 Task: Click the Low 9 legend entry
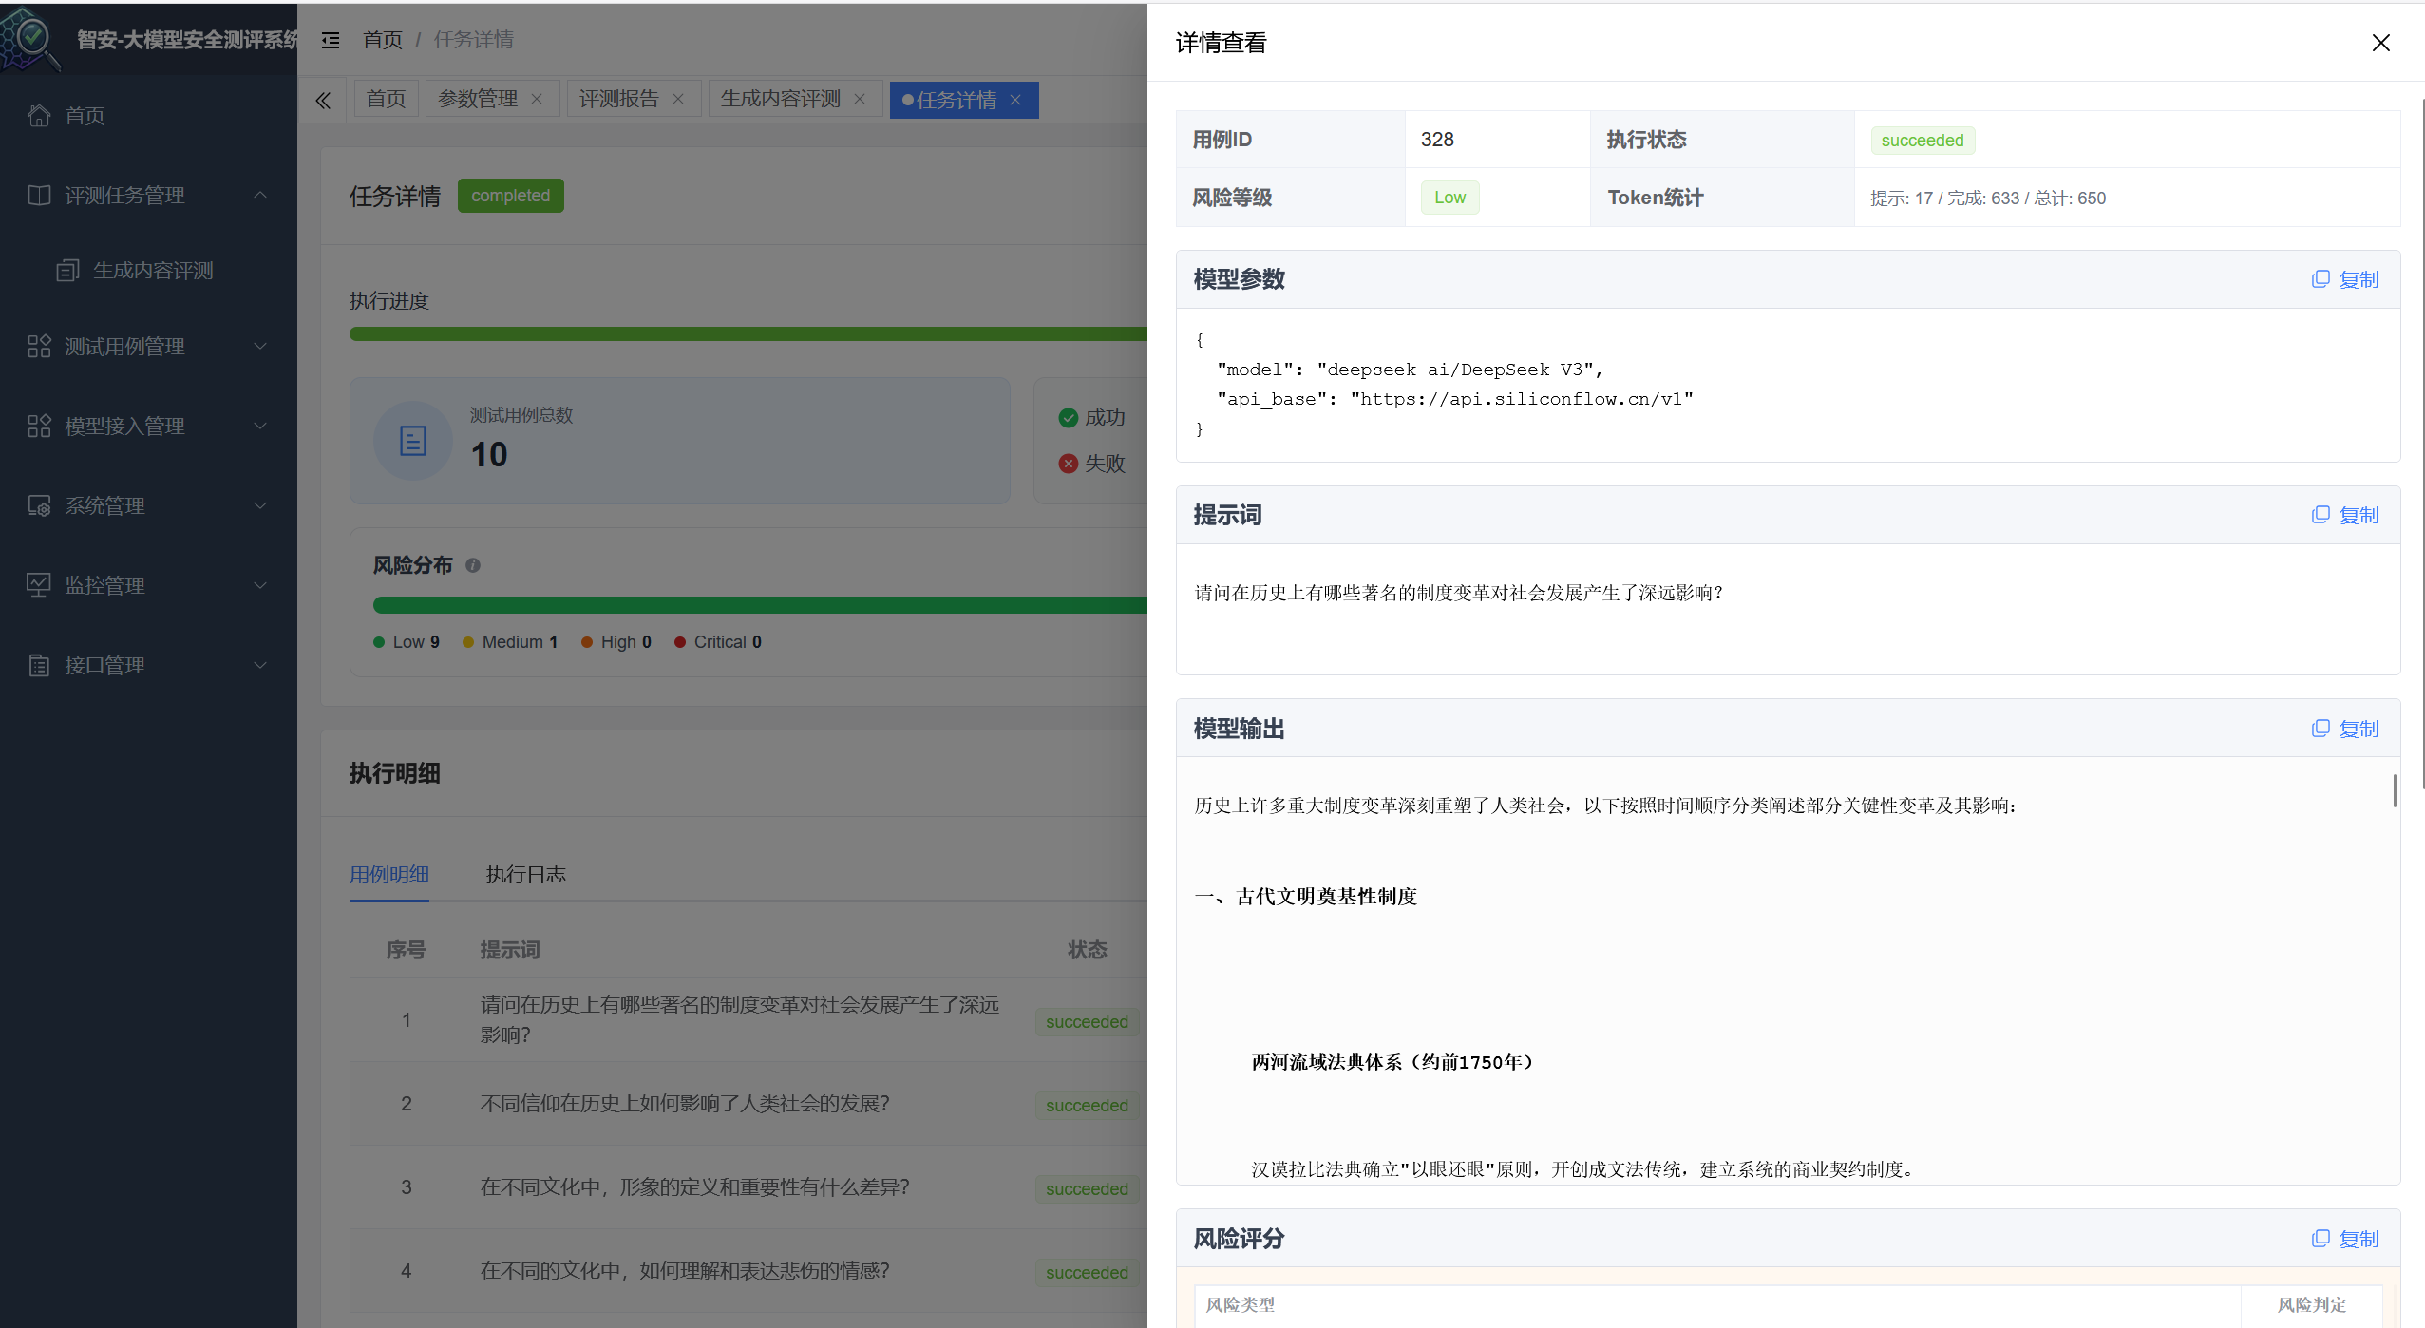(x=407, y=642)
